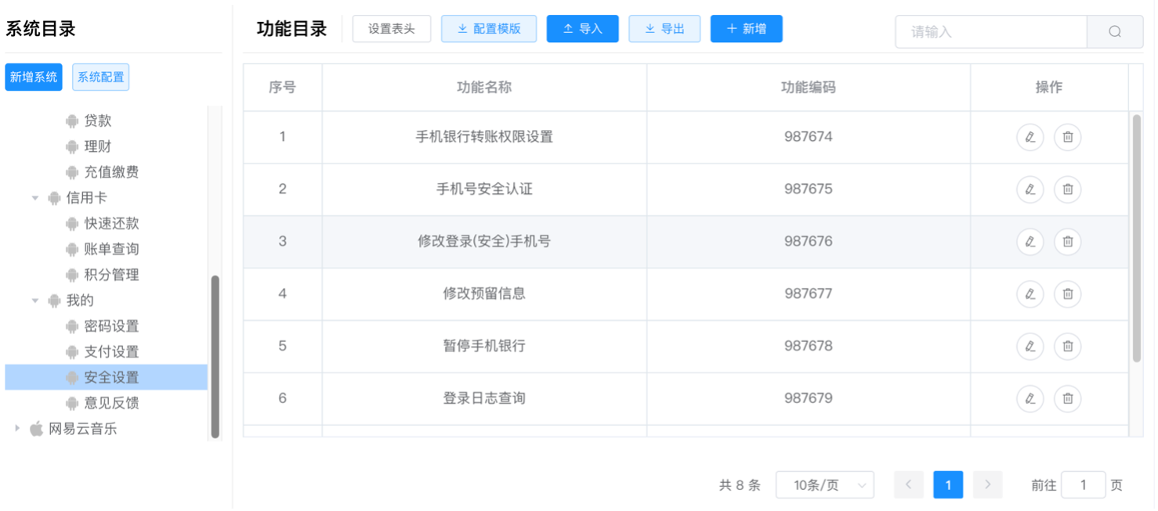Click the 新增系统 button
This screenshot has width=1158, height=511.
[x=34, y=77]
